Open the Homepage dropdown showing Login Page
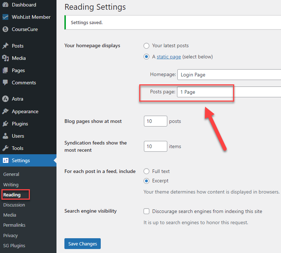The image size is (281, 253). [x=229, y=75]
